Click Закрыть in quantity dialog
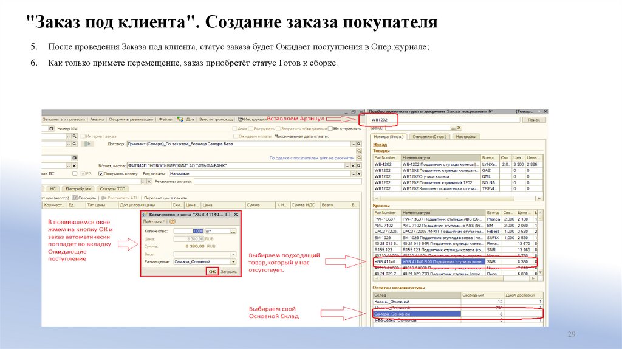The image size is (622, 349). coord(228,272)
